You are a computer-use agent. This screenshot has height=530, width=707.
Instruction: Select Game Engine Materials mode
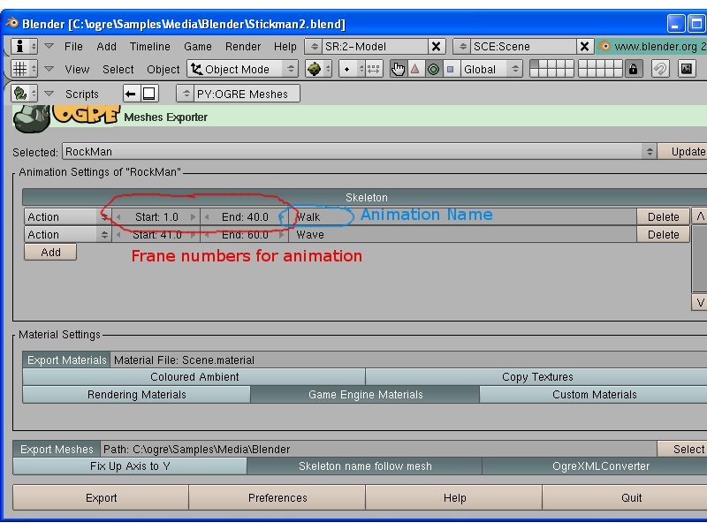coord(365,394)
